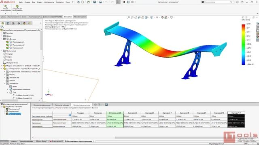Open the DisplayManager color ball tab icon
The width and height of the screenshot is (259, 145).
pyautogui.click(x=24, y=23)
